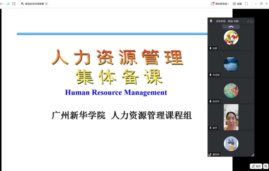The width and height of the screenshot is (269, 171).
Task: Click the 正在讲话 speaking-status text
Action: coord(227,21)
